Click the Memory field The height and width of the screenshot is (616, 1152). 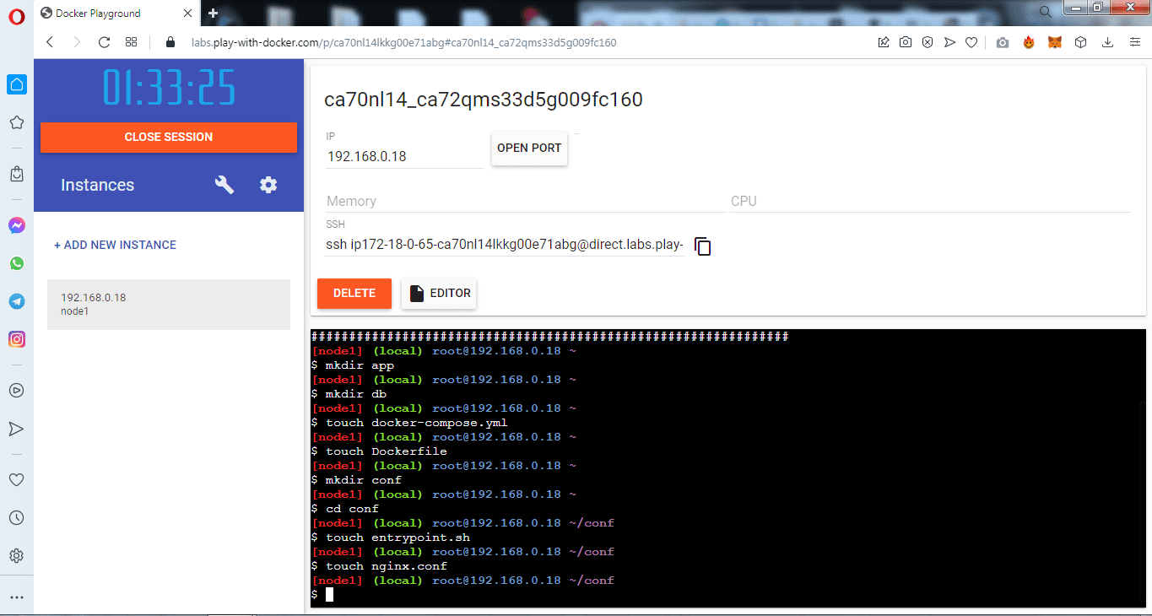point(524,201)
